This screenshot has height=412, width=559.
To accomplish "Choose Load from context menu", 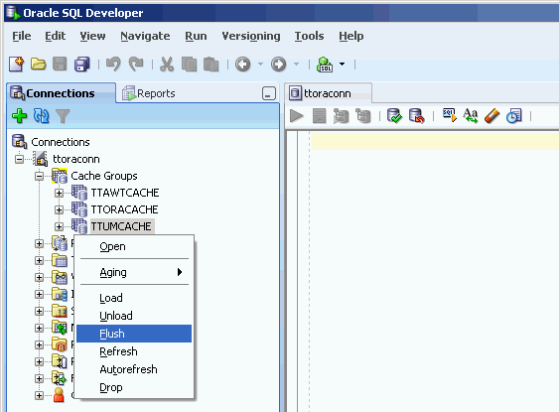I will [x=134, y=298].
